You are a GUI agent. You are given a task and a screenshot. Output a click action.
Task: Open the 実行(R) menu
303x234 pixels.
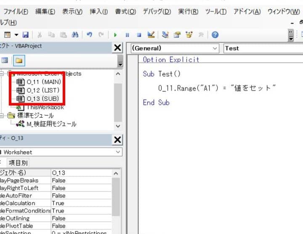pos(188,12)
